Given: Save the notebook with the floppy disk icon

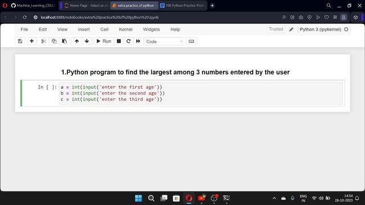Looking at the screenshot, I should (20, 41).
